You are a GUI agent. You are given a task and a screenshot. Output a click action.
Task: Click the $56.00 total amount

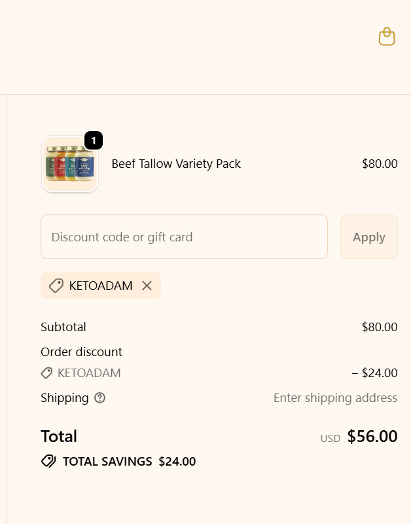(x=372, y=436)
